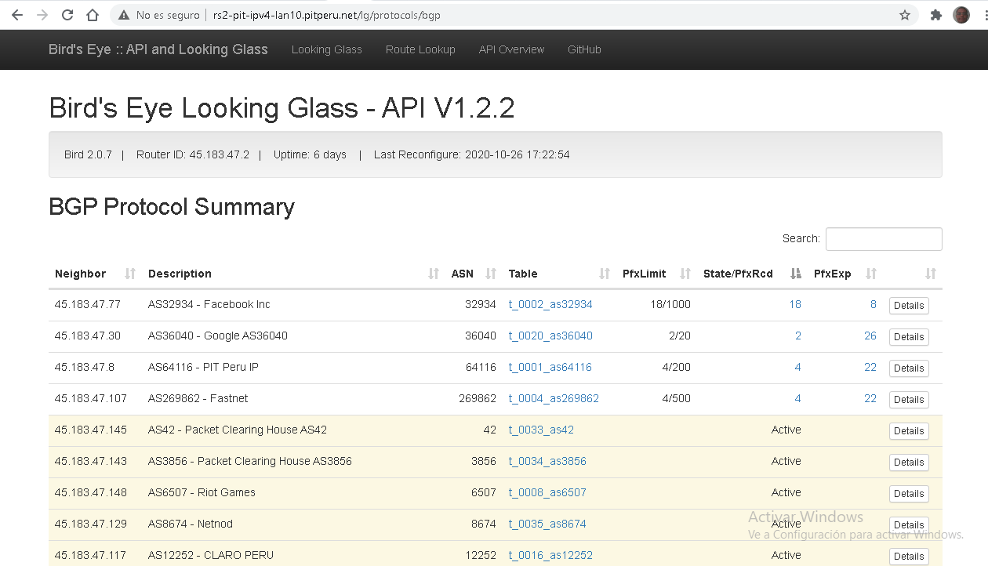This screenshot has height=566, width=988.
Task: Open received prefixes count 2 for Google
Action: 798,336
